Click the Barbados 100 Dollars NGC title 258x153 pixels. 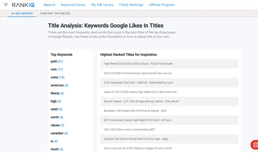(135, 111)
